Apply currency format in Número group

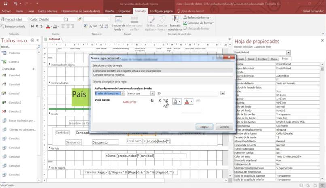85,26
